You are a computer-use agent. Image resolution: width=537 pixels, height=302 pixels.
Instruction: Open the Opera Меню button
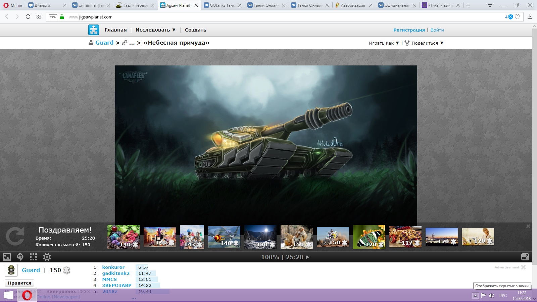click(13, 5)
